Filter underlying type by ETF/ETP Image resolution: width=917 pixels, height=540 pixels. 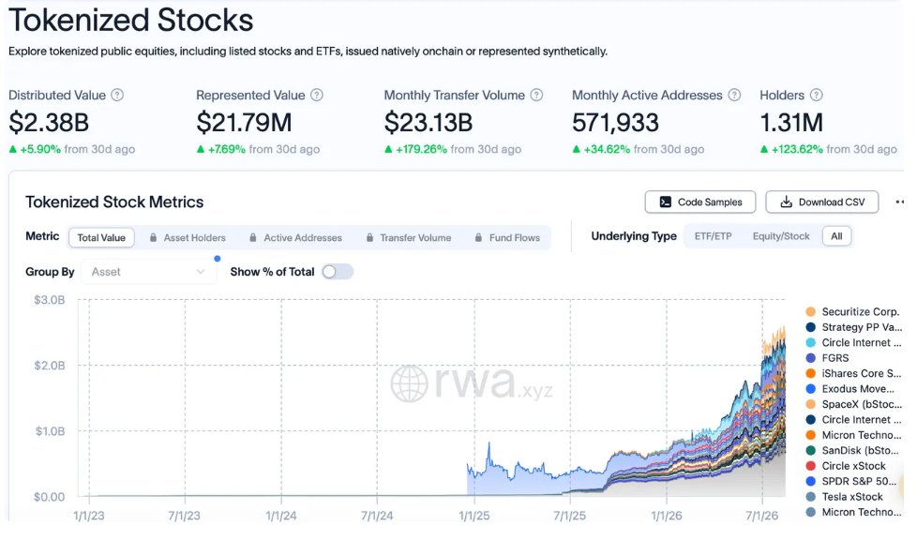pyautogui.click(x=713, y=236)
